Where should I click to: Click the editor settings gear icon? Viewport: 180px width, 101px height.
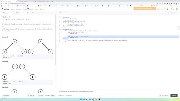pos(175,13)
